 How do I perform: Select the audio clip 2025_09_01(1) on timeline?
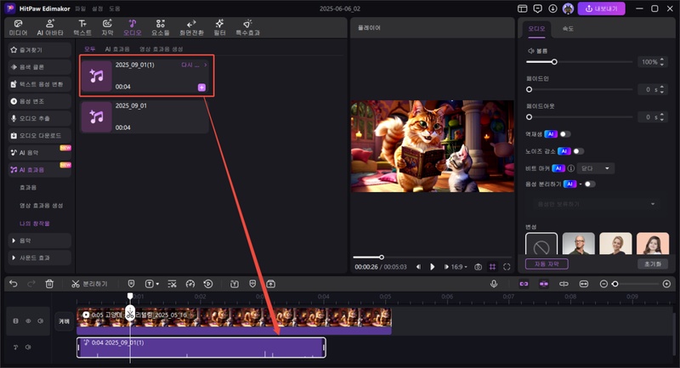pyautogui.click(x=201, y=348)
